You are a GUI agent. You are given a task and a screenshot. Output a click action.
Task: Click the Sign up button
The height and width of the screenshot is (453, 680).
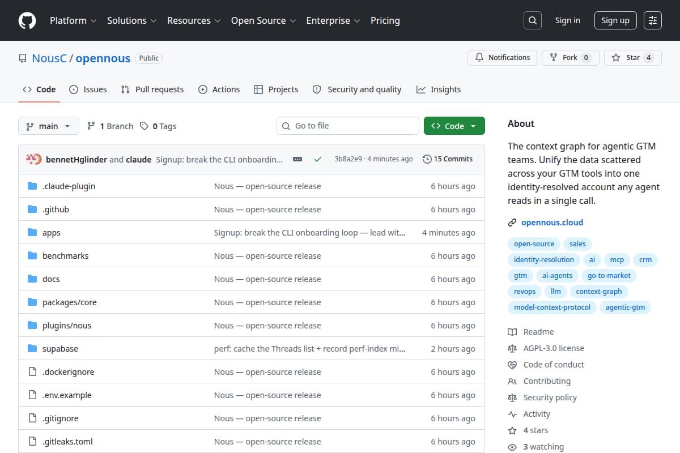tap(615, 20)
